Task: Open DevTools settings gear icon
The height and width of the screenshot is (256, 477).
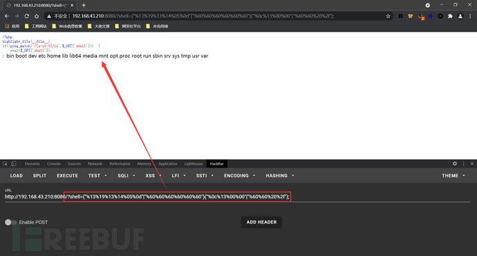Action: click(454, 164)
